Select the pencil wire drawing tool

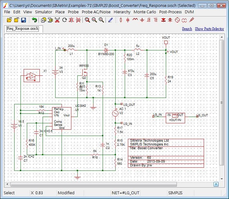click(110, 20)
